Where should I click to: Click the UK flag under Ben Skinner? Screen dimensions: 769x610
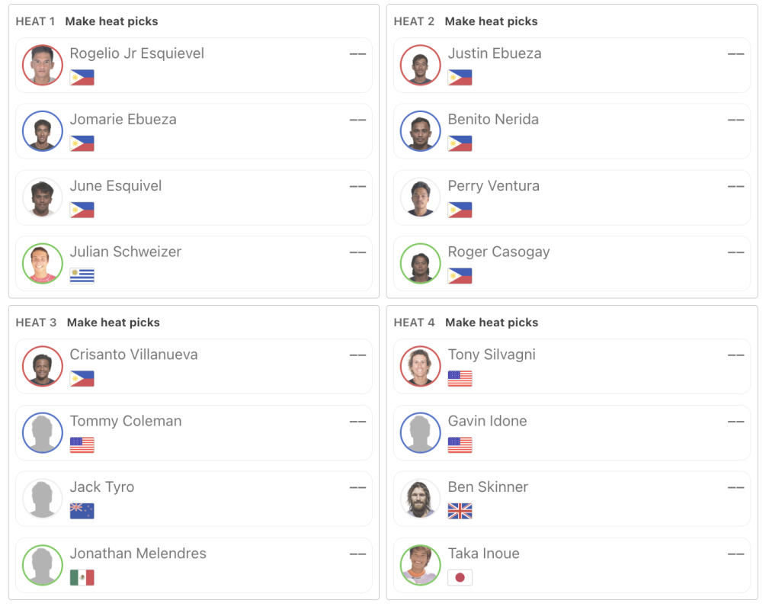460,511
